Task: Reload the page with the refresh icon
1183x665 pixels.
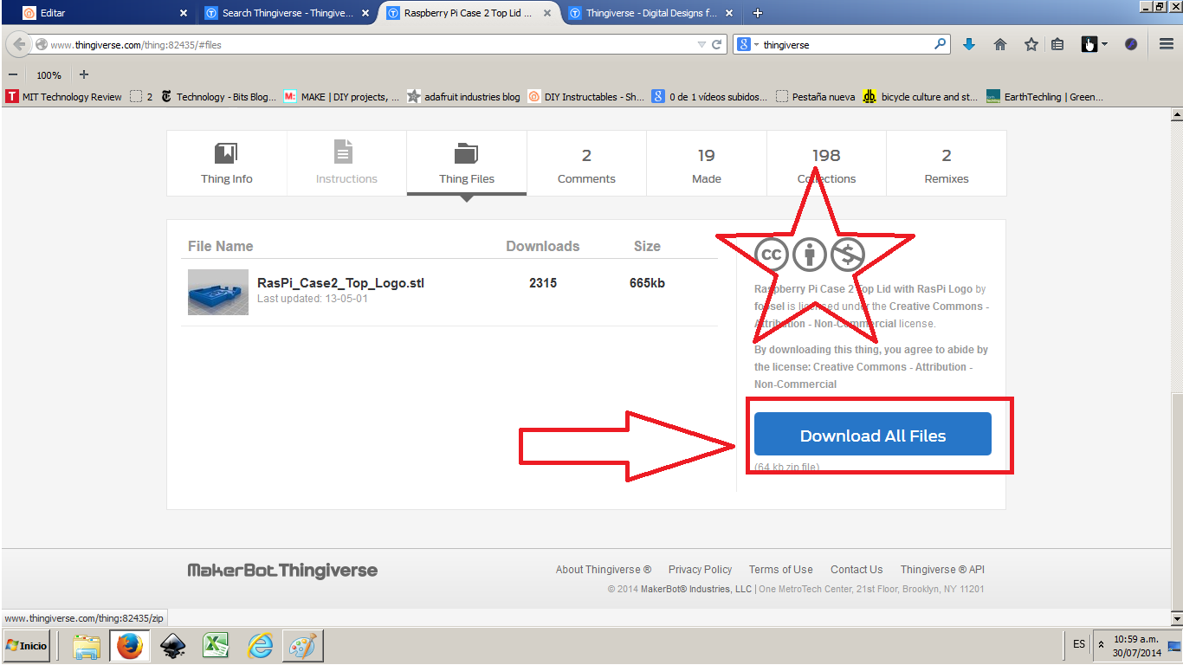Action: [x=717, y=44]
